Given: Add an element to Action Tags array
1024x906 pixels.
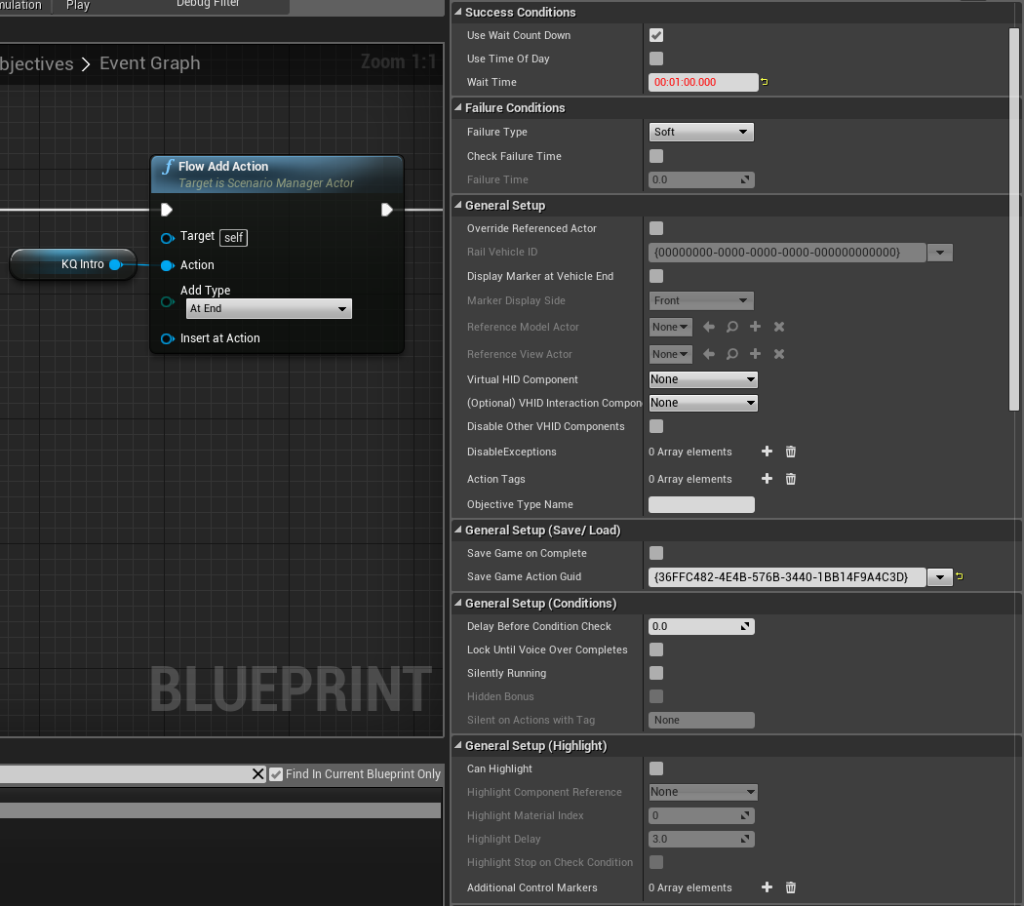Looking at the screenshot, I should [767, 479].
